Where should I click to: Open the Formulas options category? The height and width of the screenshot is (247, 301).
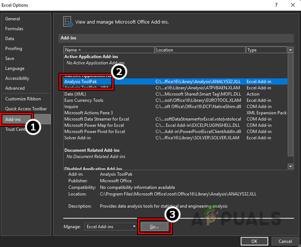(14, 29)
